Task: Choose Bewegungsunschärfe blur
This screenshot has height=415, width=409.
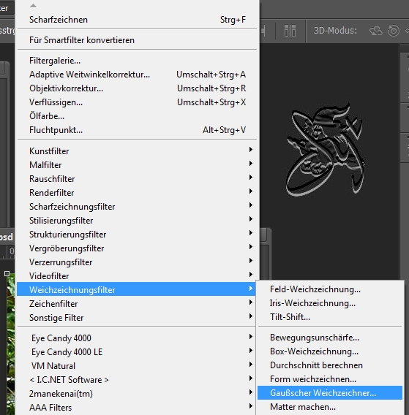Action: (330, 338)
